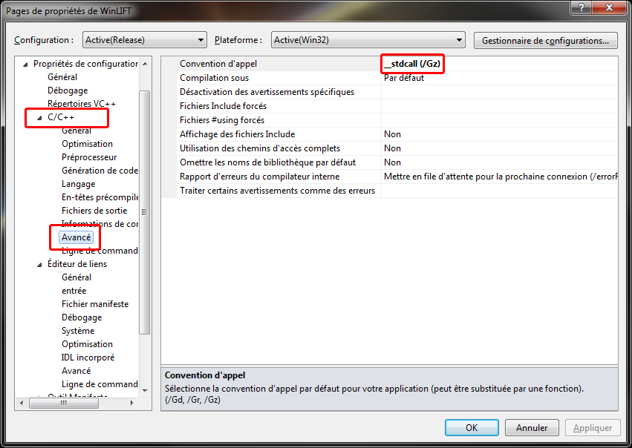Open the Génération de code page
Screen dimensions: 632x448
tap(100, 171)
